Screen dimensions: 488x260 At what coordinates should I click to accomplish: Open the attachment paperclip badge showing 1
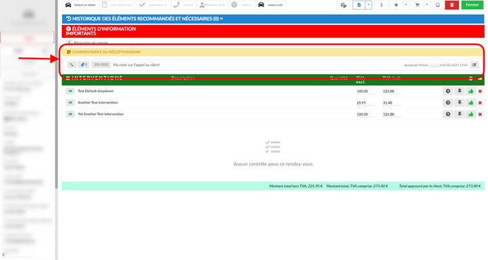click(x=83, y=65)
